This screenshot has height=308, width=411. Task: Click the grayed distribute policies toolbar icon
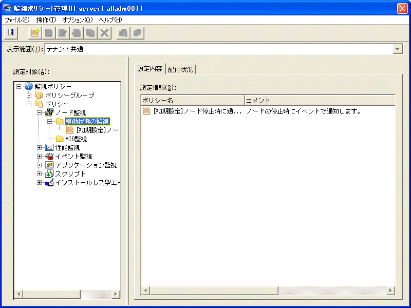(123, 33)
